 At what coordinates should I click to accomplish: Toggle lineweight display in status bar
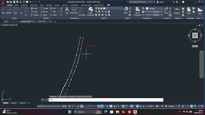[107, 106]
